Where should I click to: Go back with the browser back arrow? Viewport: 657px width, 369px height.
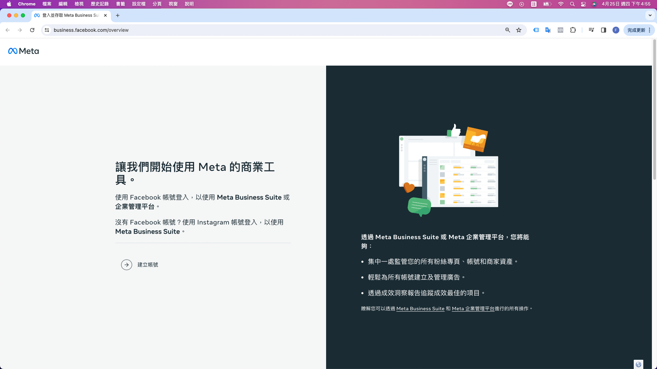click(x=8, y=30)
